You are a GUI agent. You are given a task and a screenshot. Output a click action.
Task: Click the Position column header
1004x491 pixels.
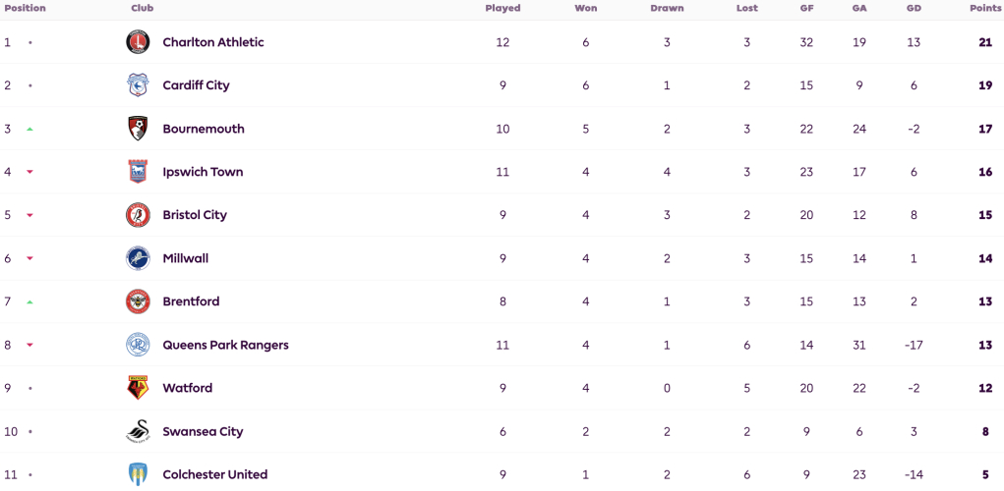coord(25,8)
